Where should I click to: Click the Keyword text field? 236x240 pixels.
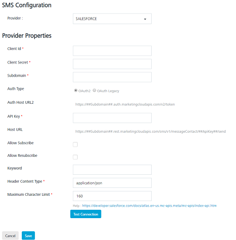[x=112, y=169]
